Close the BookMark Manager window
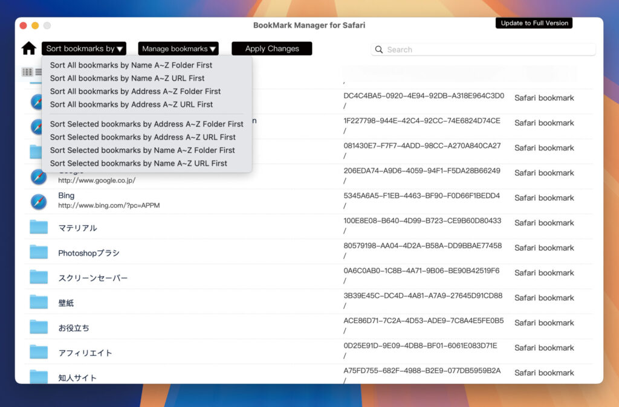The height and width of the screenshot is (407, 619). coord(24,25)
